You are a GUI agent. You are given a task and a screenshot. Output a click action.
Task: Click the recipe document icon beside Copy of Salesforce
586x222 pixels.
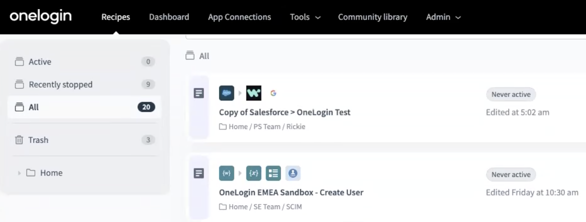pos(198,93)
